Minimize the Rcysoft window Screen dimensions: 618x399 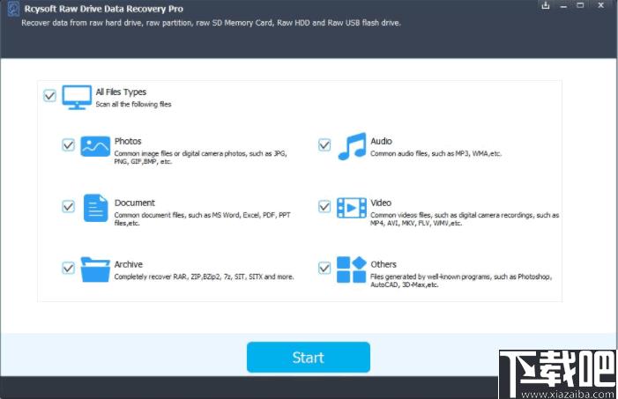point(563,6)
